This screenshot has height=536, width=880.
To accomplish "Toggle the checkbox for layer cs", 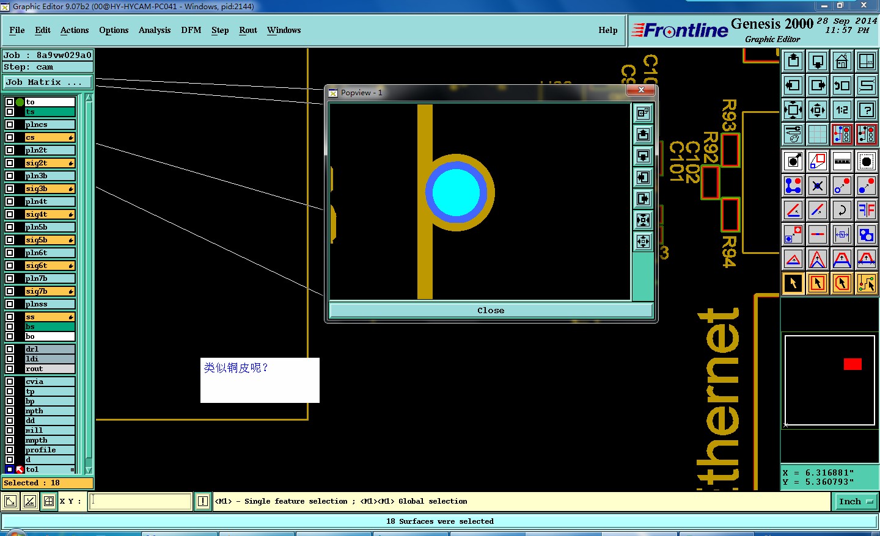I will [10, 137].
